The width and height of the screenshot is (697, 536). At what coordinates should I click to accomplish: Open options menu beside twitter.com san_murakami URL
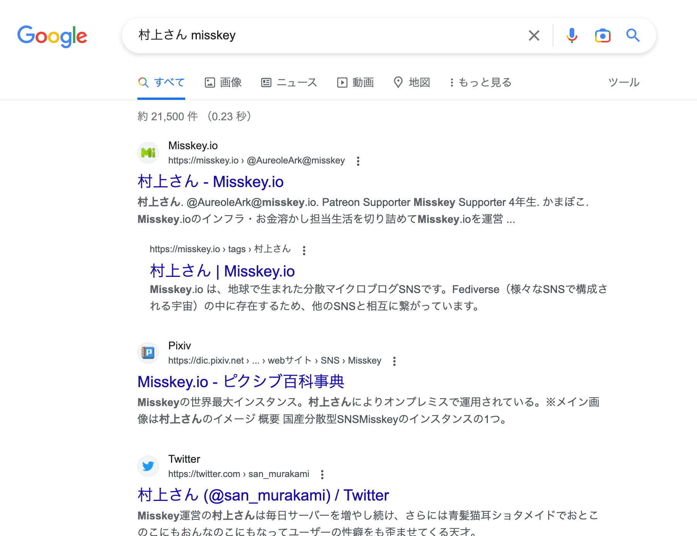point(322,475)
